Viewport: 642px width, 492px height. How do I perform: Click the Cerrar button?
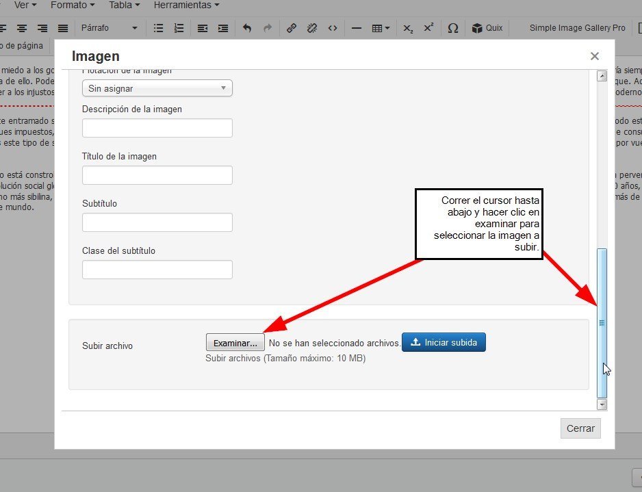pos(580,428)
